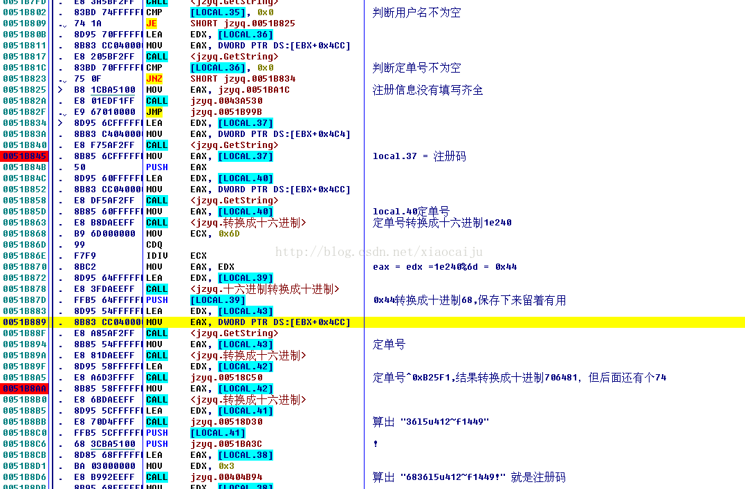Select operand SHORT jzyq.0051B825
Viewport: 745px width, 489px height.
coord(242,24)
